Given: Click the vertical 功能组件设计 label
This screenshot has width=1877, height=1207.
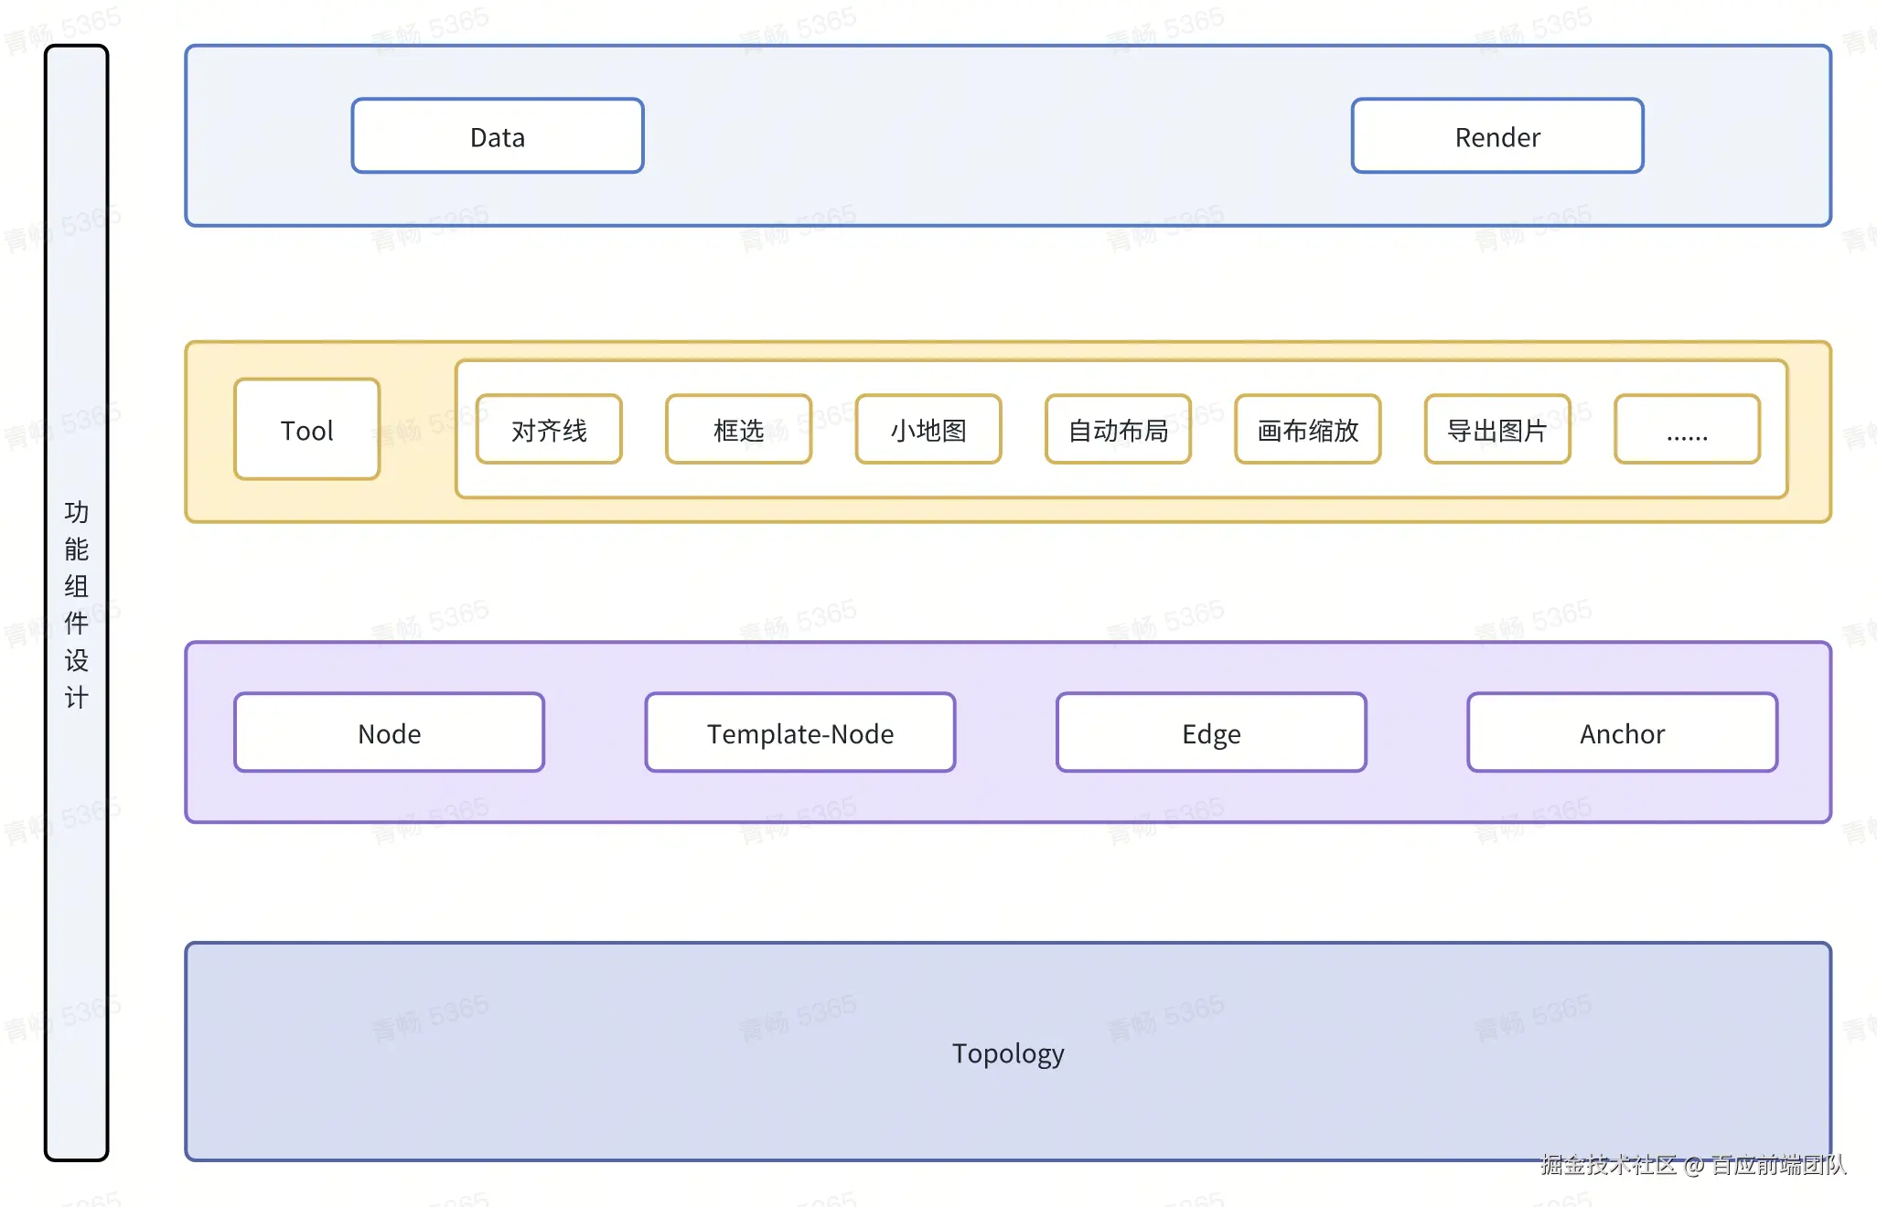Looking at the screenshot, I should (76, 603).
